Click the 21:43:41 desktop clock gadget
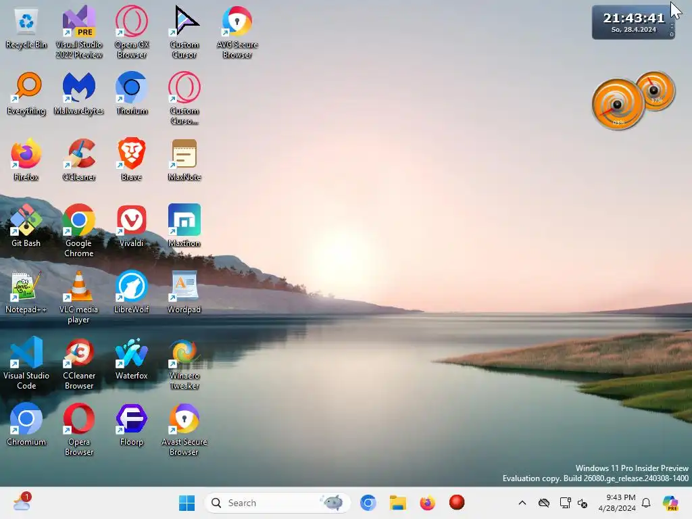 633,22
